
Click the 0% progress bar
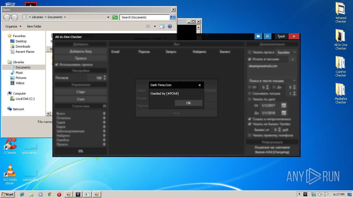(x=81, y=151)
